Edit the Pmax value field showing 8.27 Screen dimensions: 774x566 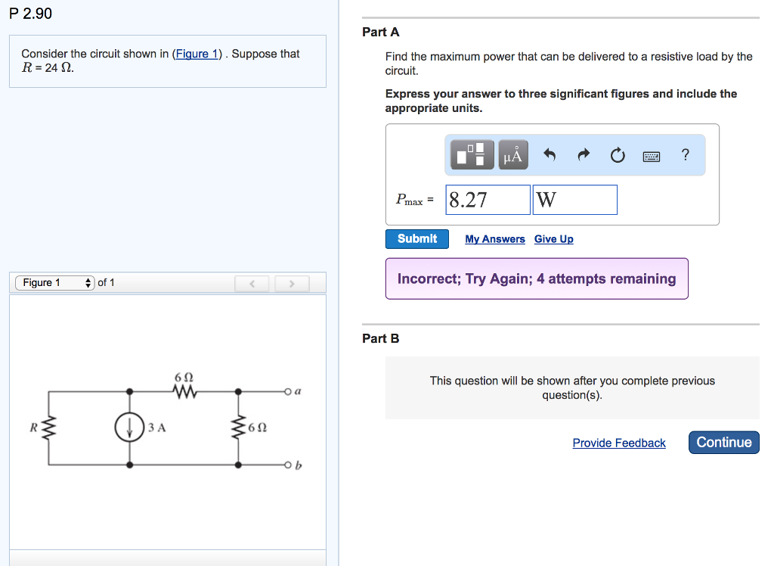click(487, 199)
